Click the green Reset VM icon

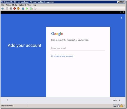(27, 9)
